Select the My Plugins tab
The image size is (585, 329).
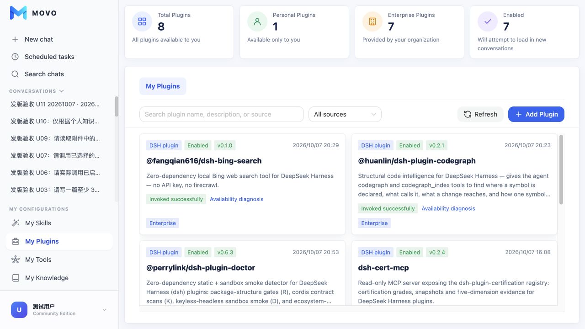(x=163, y=86)
